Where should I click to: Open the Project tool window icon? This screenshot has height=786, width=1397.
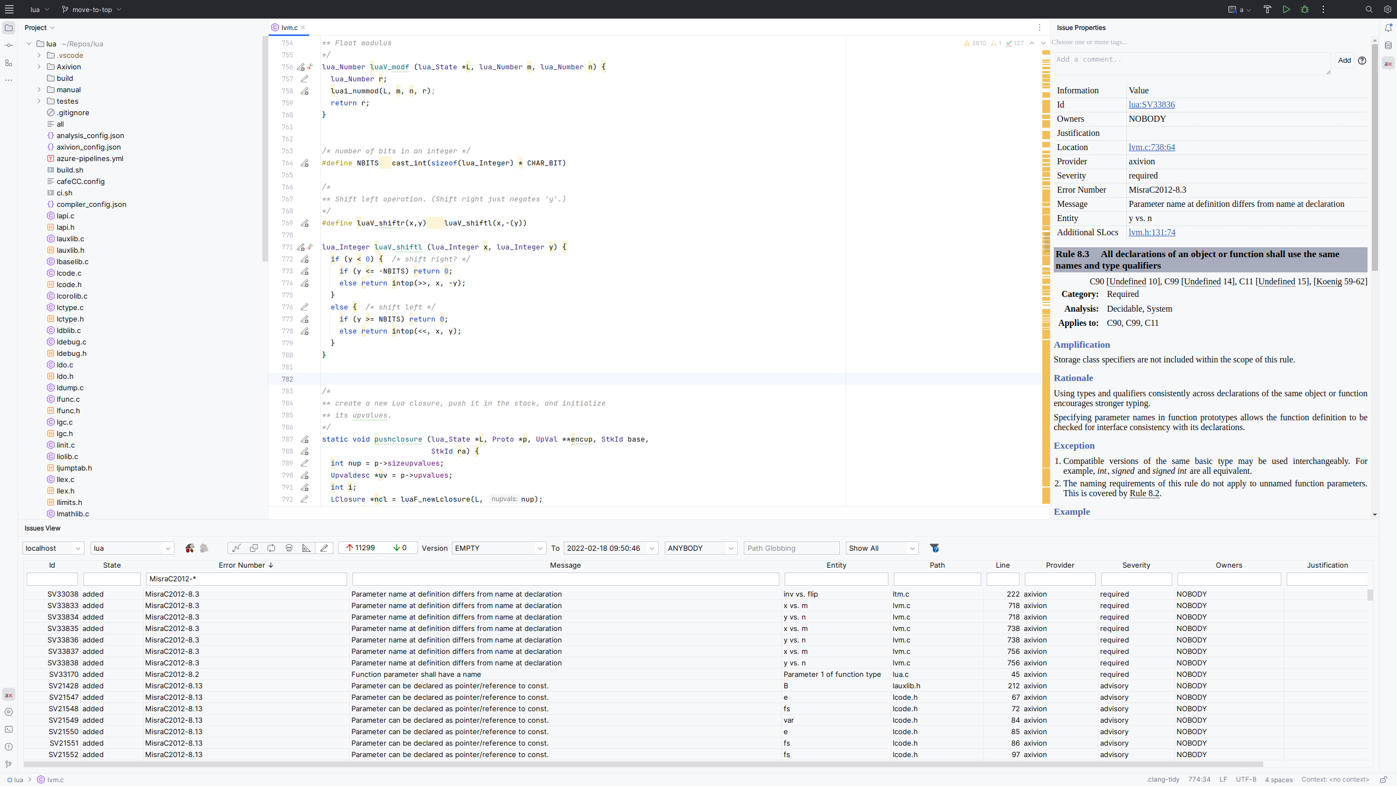click(9, 28)
